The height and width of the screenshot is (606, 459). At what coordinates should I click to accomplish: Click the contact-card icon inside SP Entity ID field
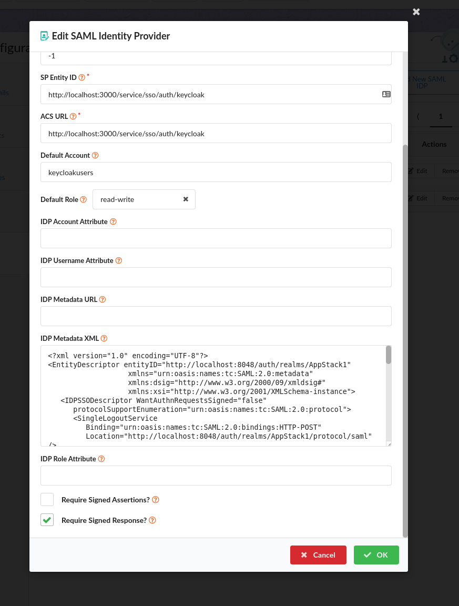[386, 94]
